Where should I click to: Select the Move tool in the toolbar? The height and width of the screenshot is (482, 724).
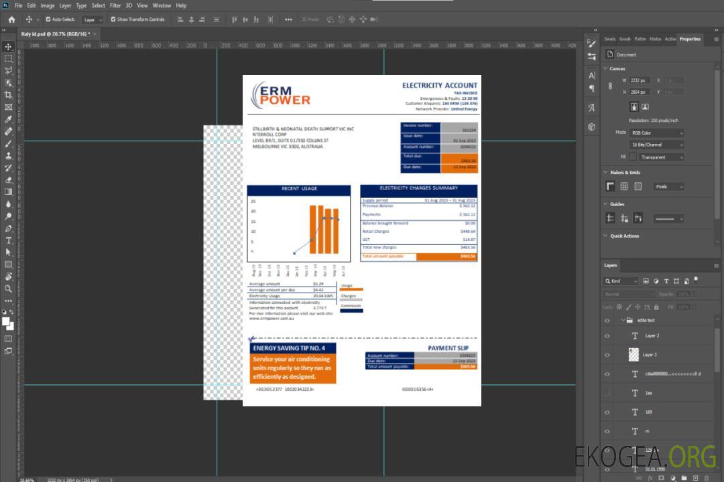click(9, 46)
